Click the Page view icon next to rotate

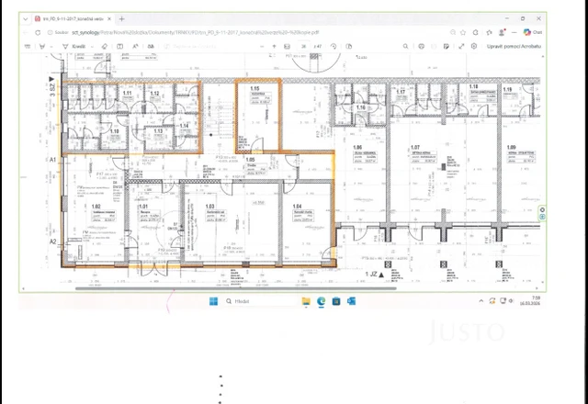pos(349,47)
